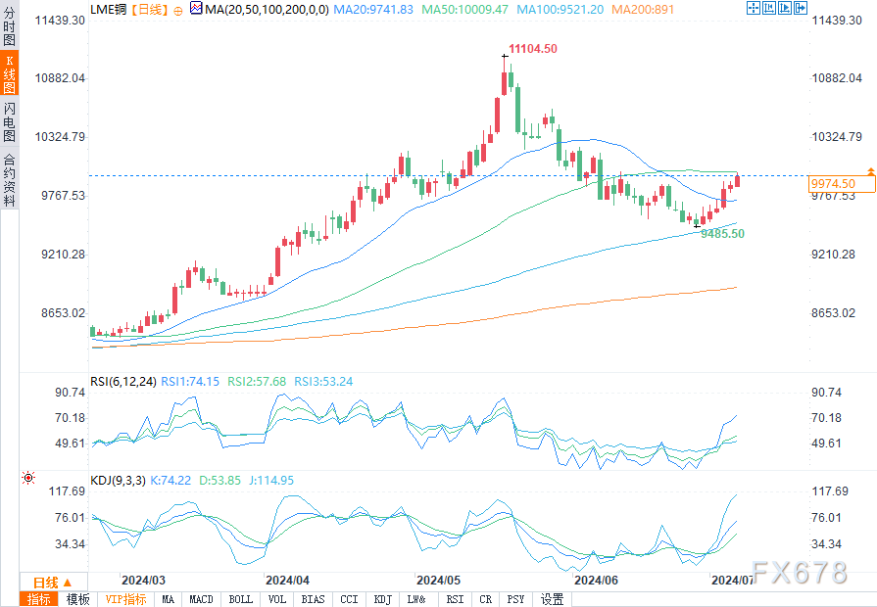Click the orange circled-plus icon beside 日线

point(178,10)
